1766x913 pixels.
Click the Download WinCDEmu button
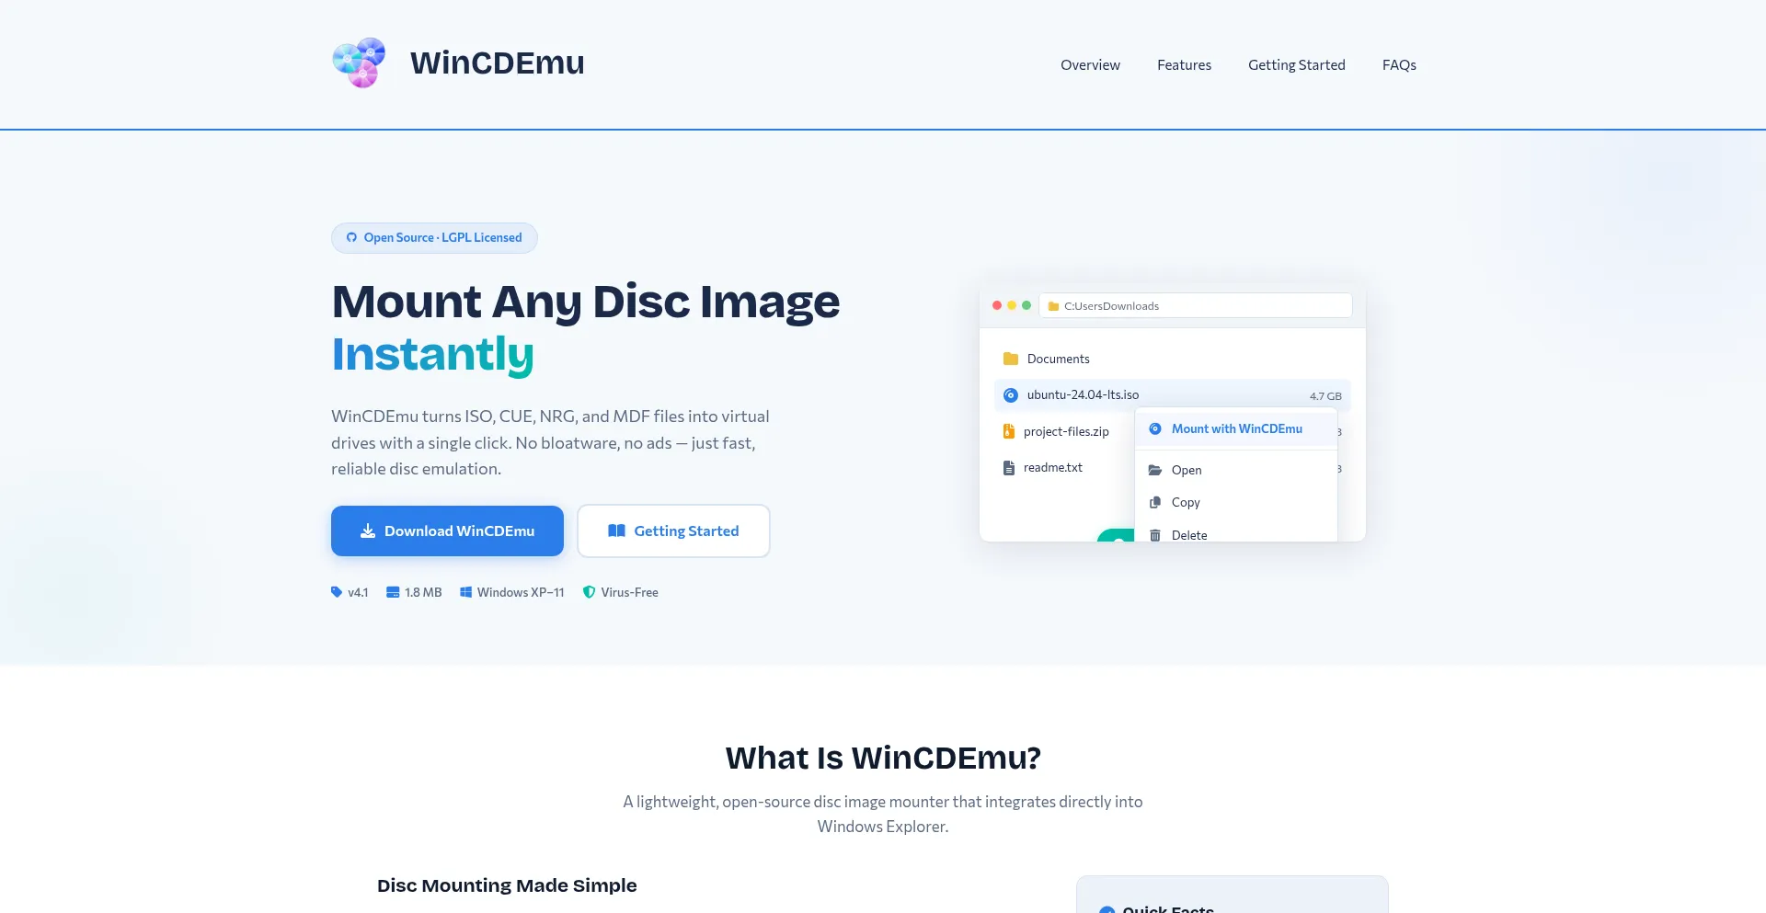pyautogui.click(x=447, y=531)
